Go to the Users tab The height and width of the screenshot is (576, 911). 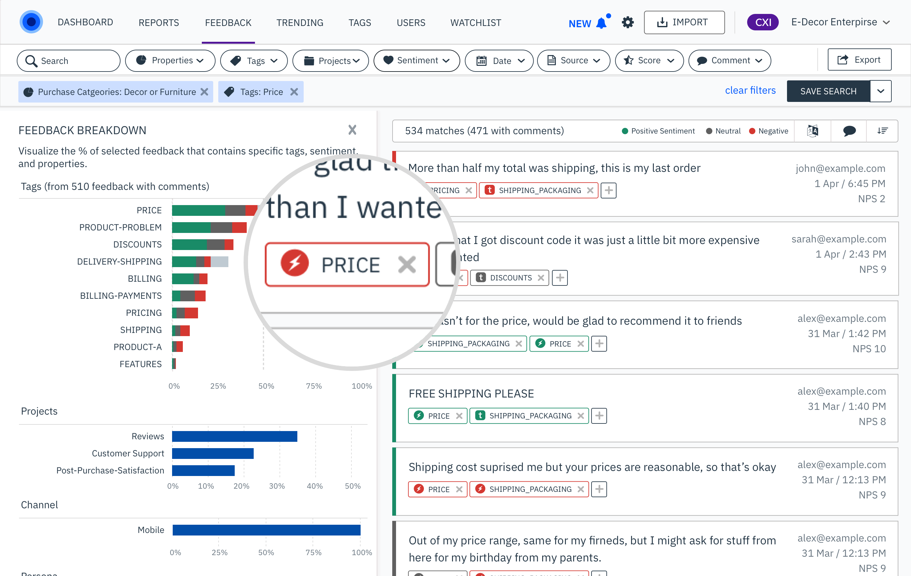coord(411,23)
